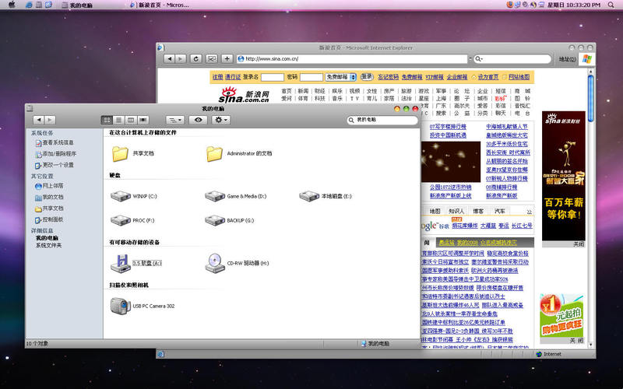Open 控制面板 in sidebar
The image size is (623, 389).
(49, 219)
